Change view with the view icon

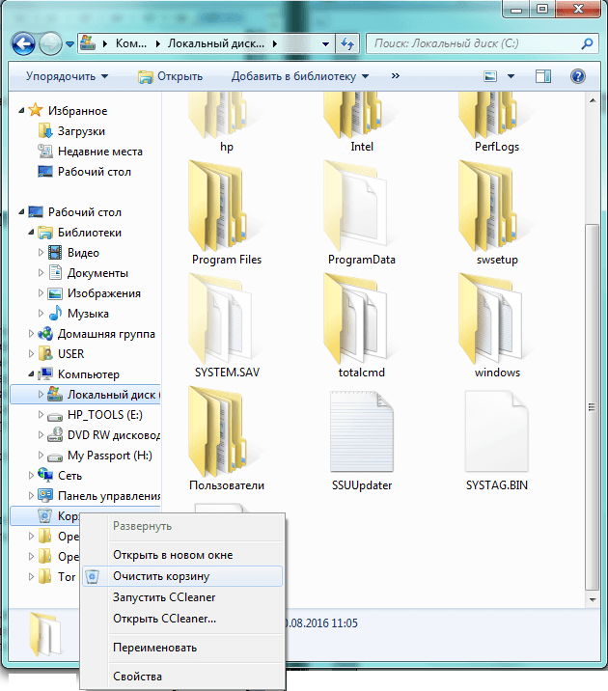click(x=490, y=76)
